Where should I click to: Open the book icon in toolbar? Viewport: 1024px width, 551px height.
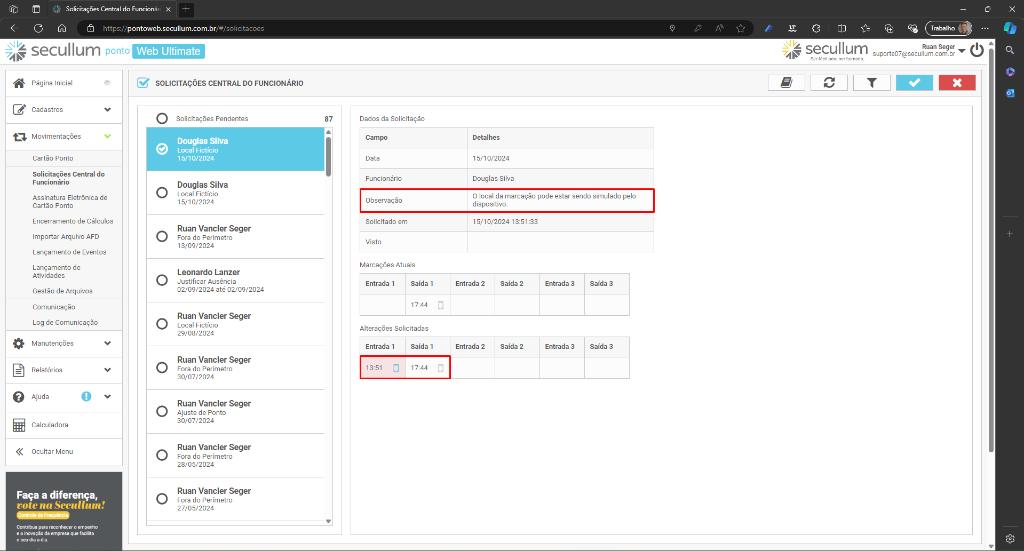[786, 83]
